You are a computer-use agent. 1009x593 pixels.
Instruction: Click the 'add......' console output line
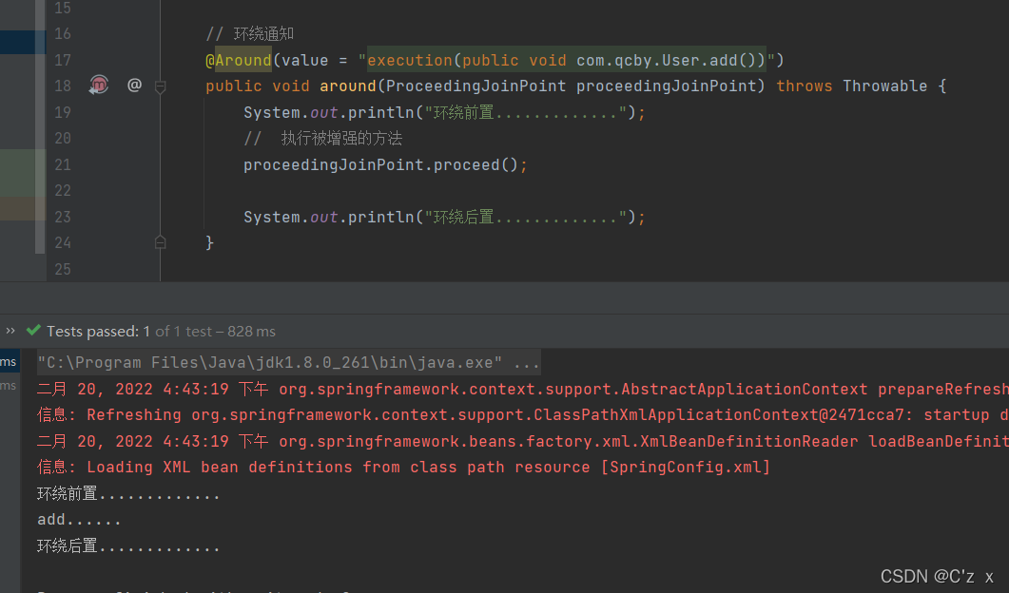(79, 520)
